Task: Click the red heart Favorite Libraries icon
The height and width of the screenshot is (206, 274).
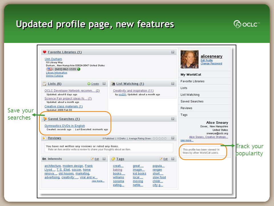Action: click(45, 52)
